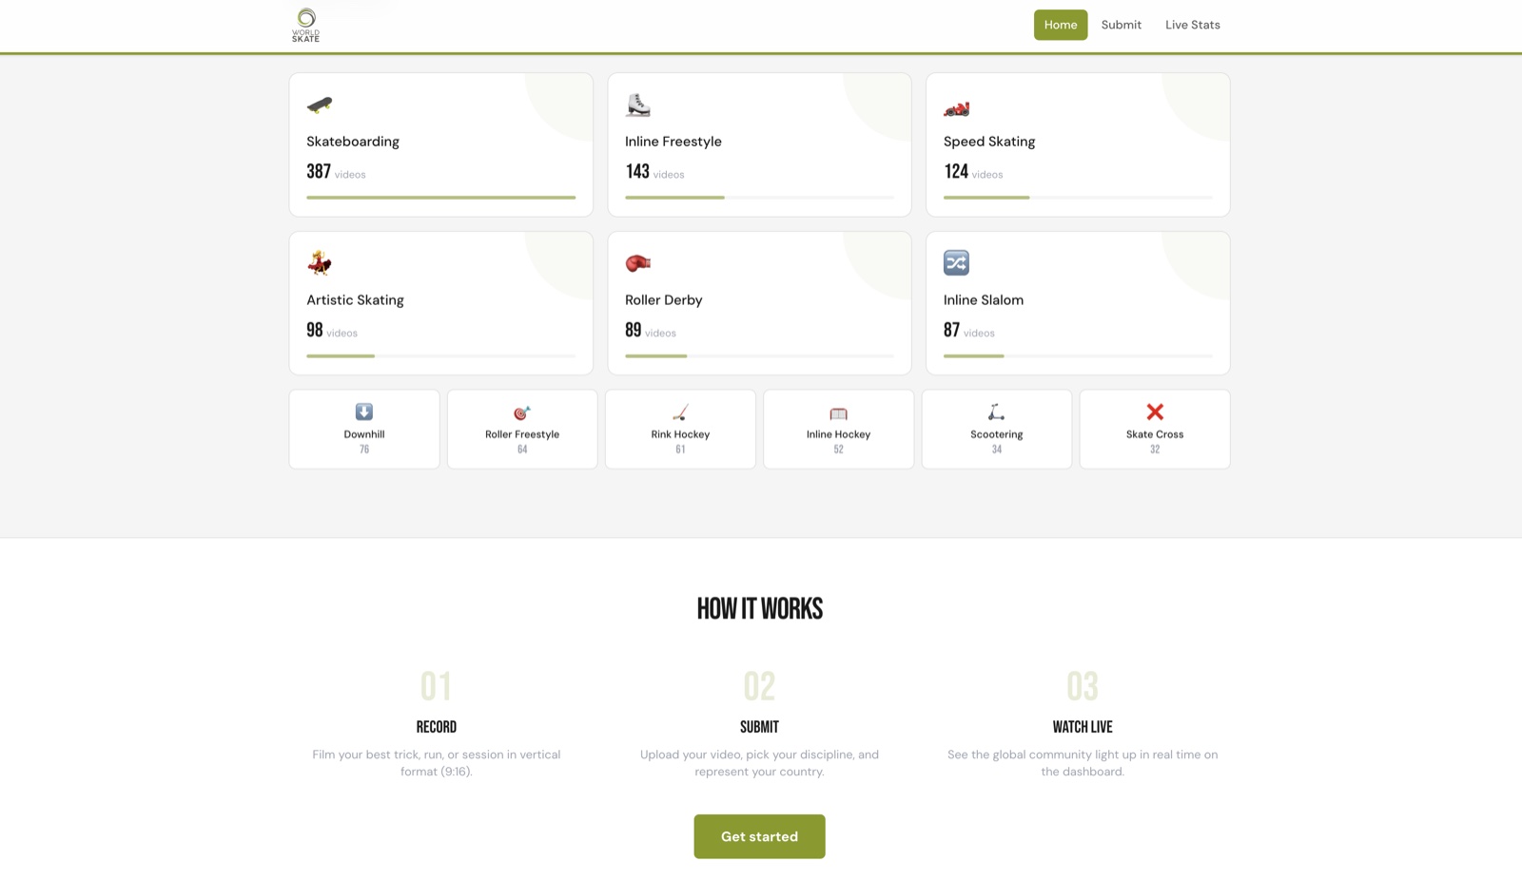Click the 98 videos count
Screen dimensions: 1522x879
point(332,331)
